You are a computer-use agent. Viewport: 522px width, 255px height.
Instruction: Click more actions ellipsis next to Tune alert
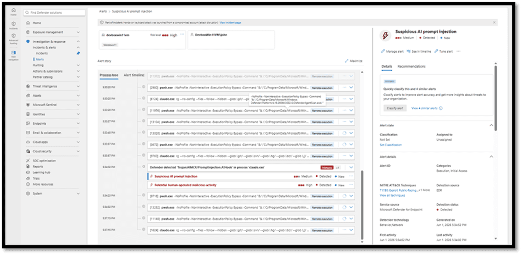(x=458, y=51)
